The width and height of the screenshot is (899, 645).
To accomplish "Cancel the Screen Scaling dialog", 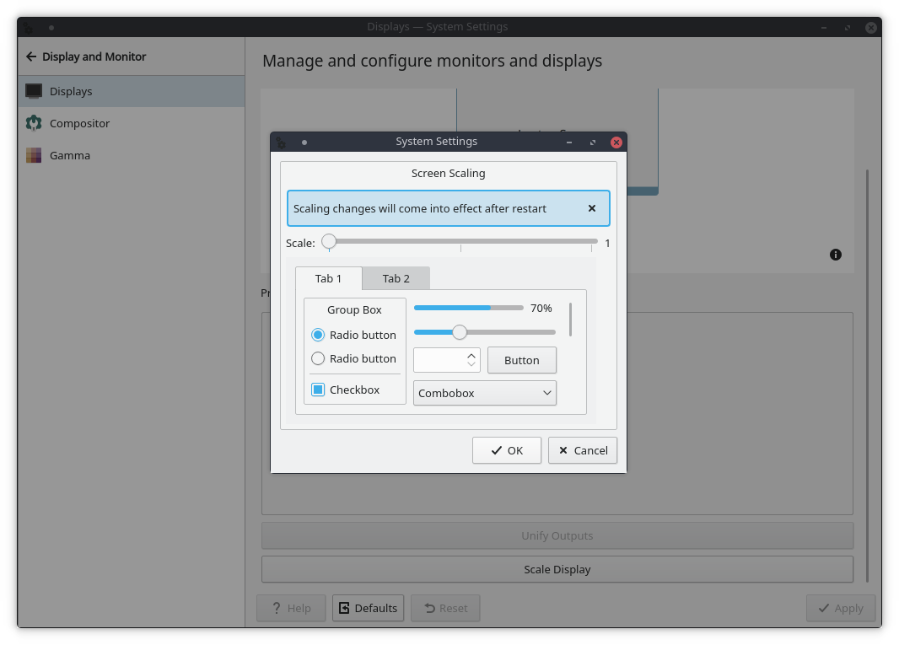I will (x=583, y=450).
